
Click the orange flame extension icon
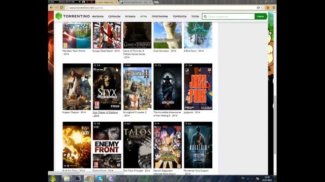click(268, 8)
